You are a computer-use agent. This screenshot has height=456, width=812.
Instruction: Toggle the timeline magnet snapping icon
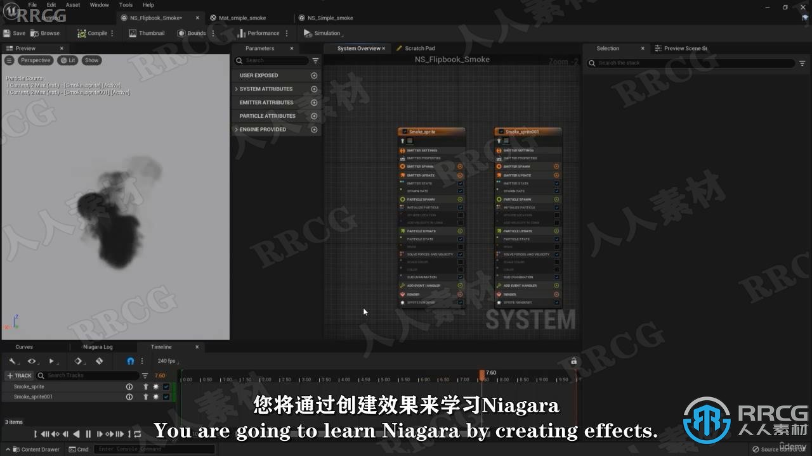tap(131, 361)
